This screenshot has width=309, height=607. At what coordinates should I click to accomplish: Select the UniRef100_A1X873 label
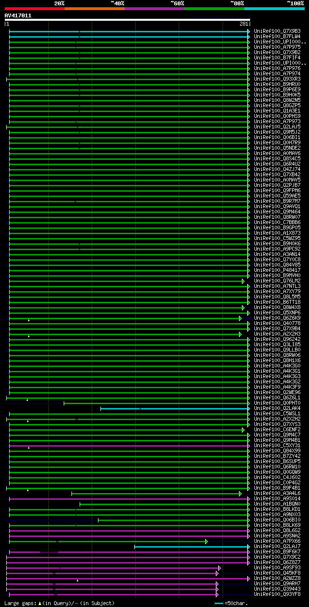pyautogui.click(x=277, y=233)
